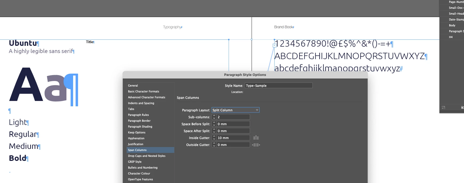Click the Inside Gutter 10 mm field
The height and width of the screenshot is (183, 464).
point(233,138)
